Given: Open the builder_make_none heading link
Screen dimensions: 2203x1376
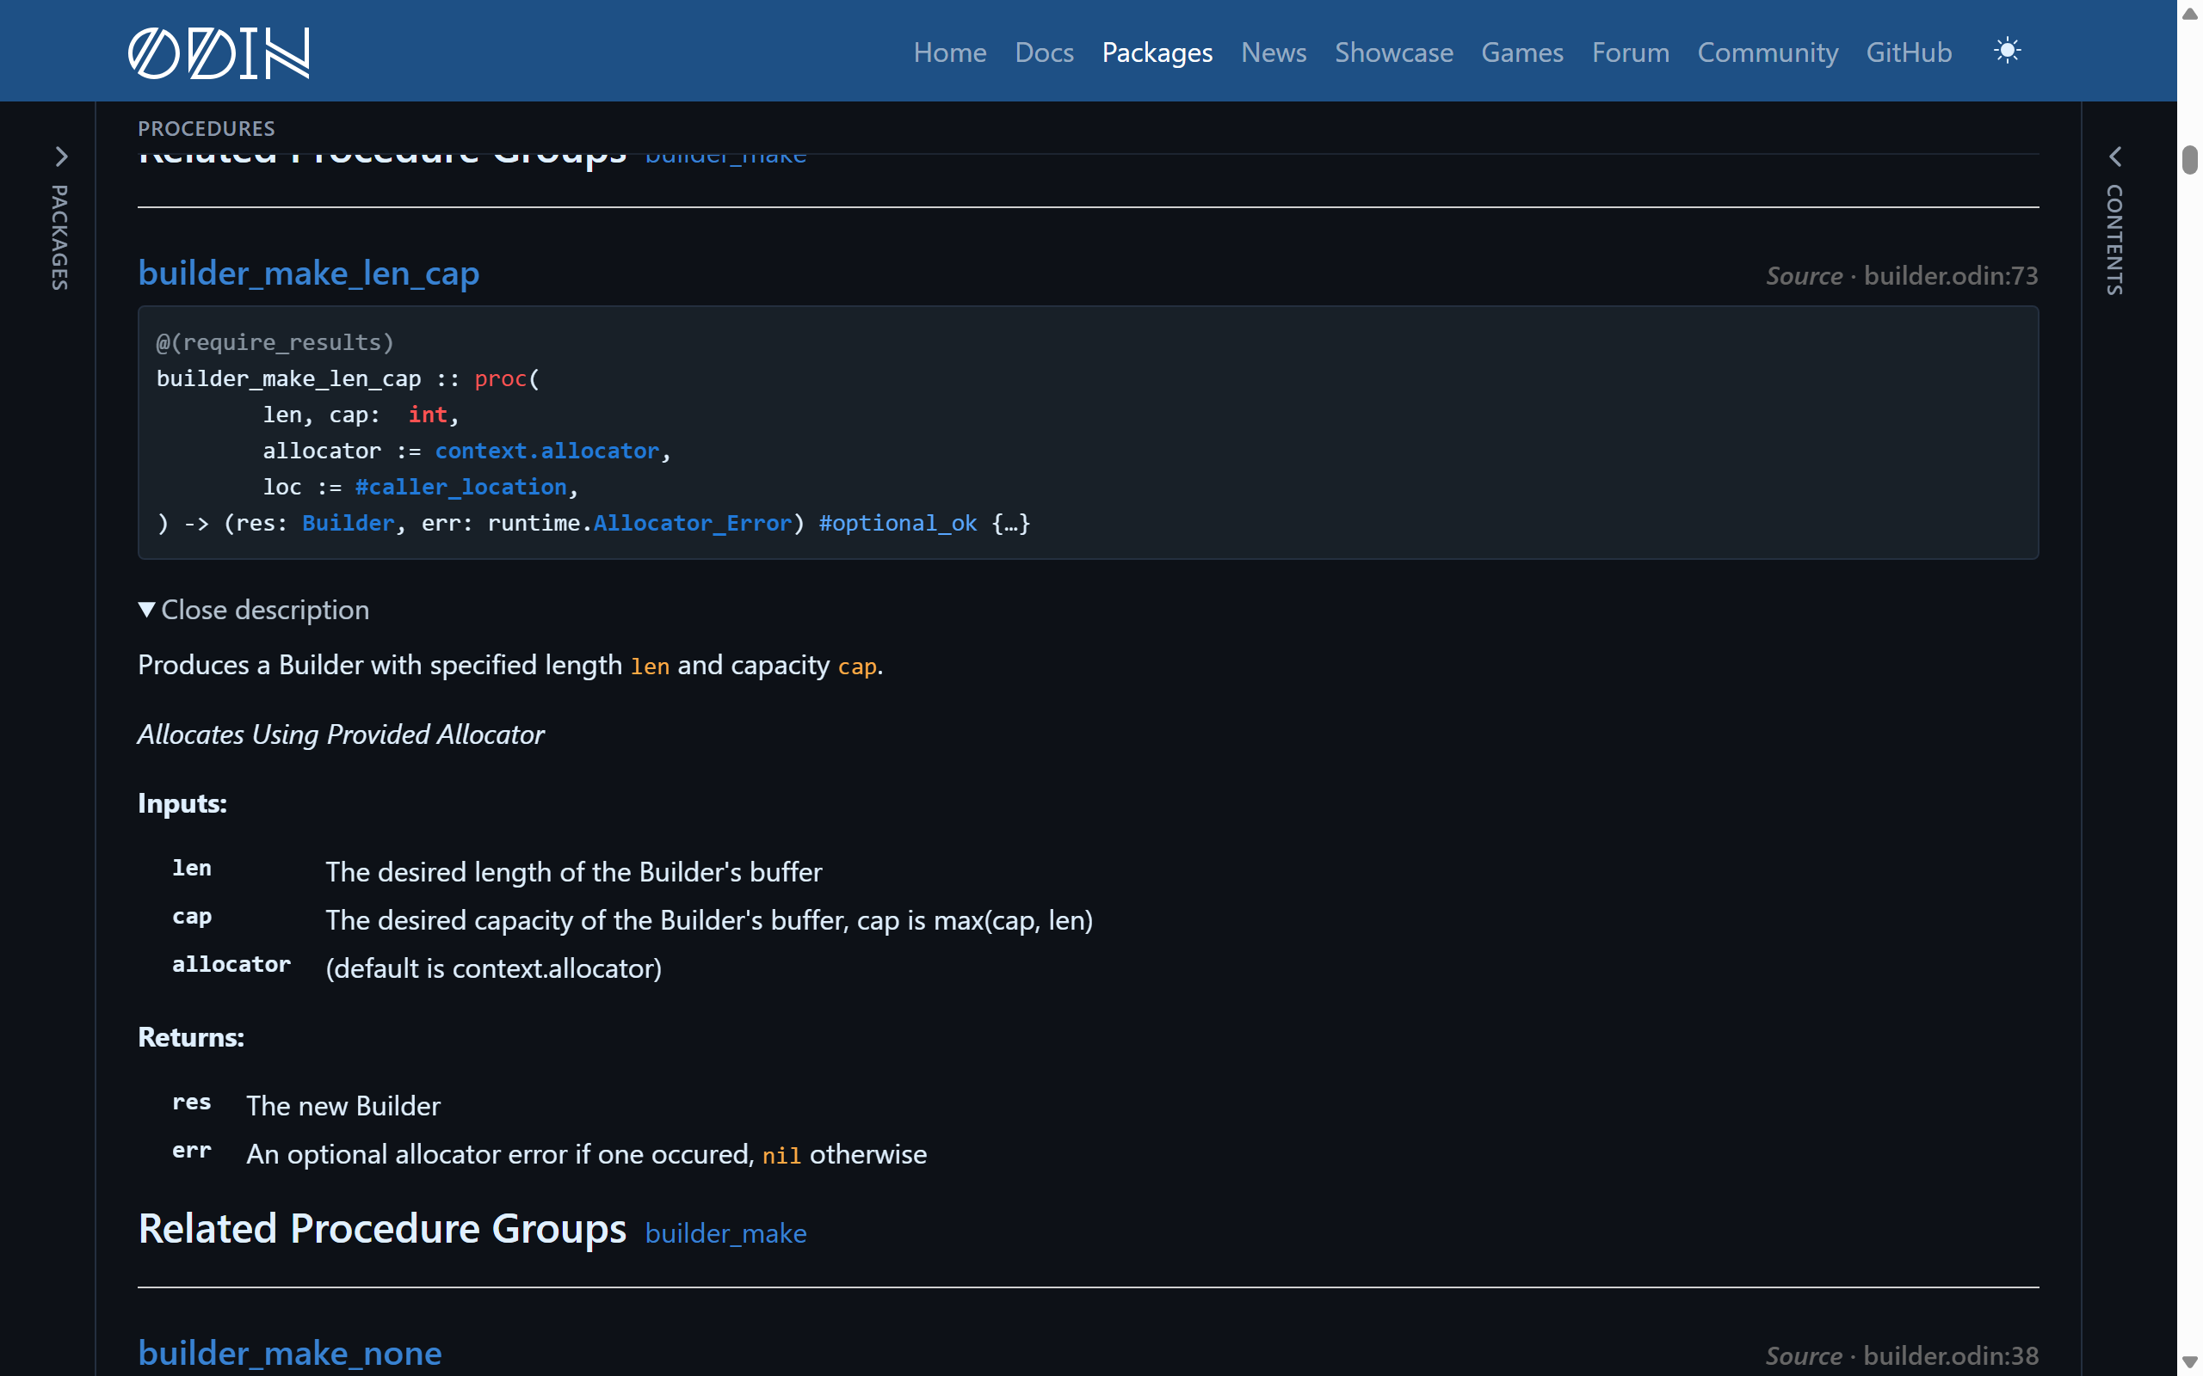Looking at the screenshot, I should (289, 1354).
